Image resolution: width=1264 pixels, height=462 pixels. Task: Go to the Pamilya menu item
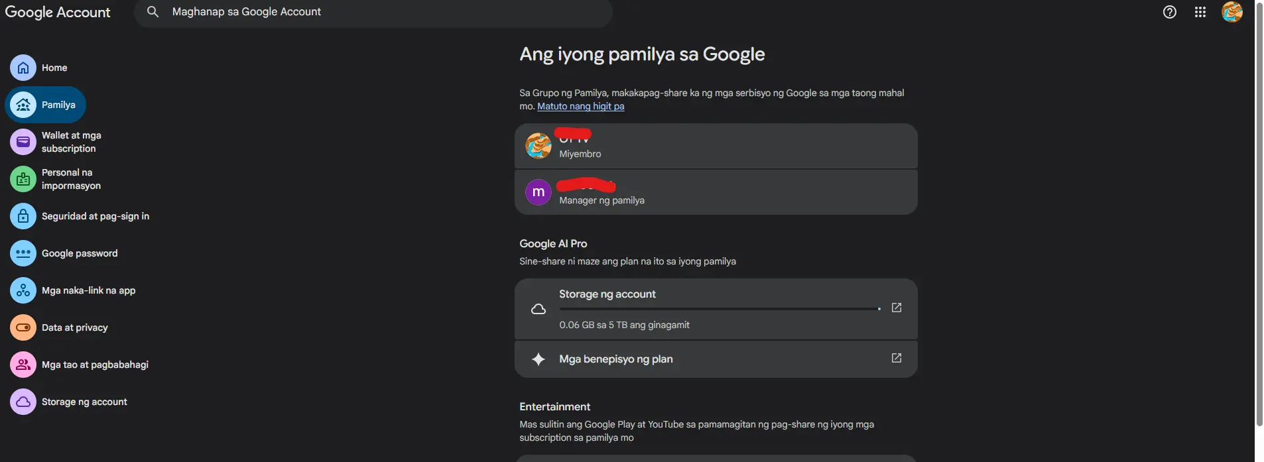[x=46, y=105]
